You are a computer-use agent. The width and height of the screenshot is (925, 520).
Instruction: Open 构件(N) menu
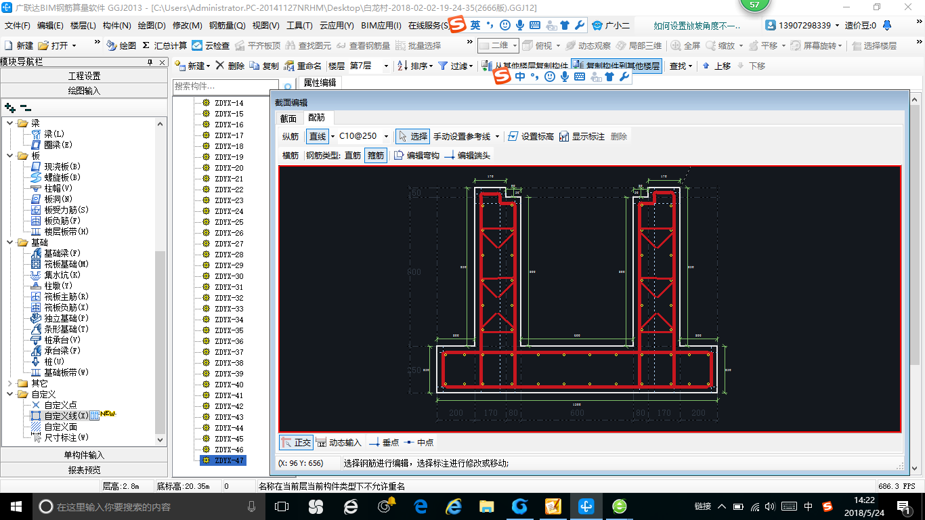click(116, 26)
